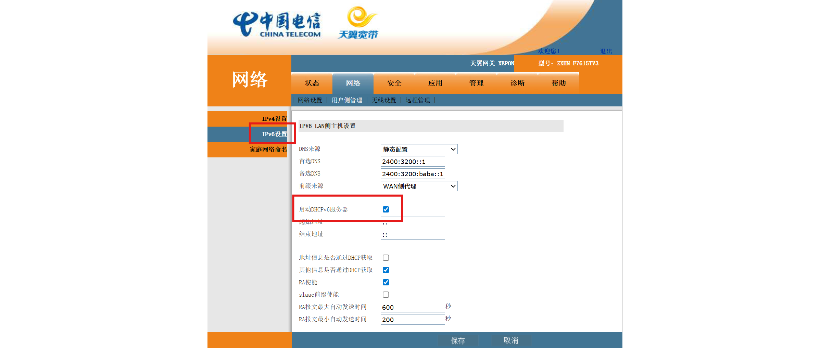833x348 pixels.
Task: Enable the slaac前缀使能 checkbox
Action: click(x=386, y=295)
